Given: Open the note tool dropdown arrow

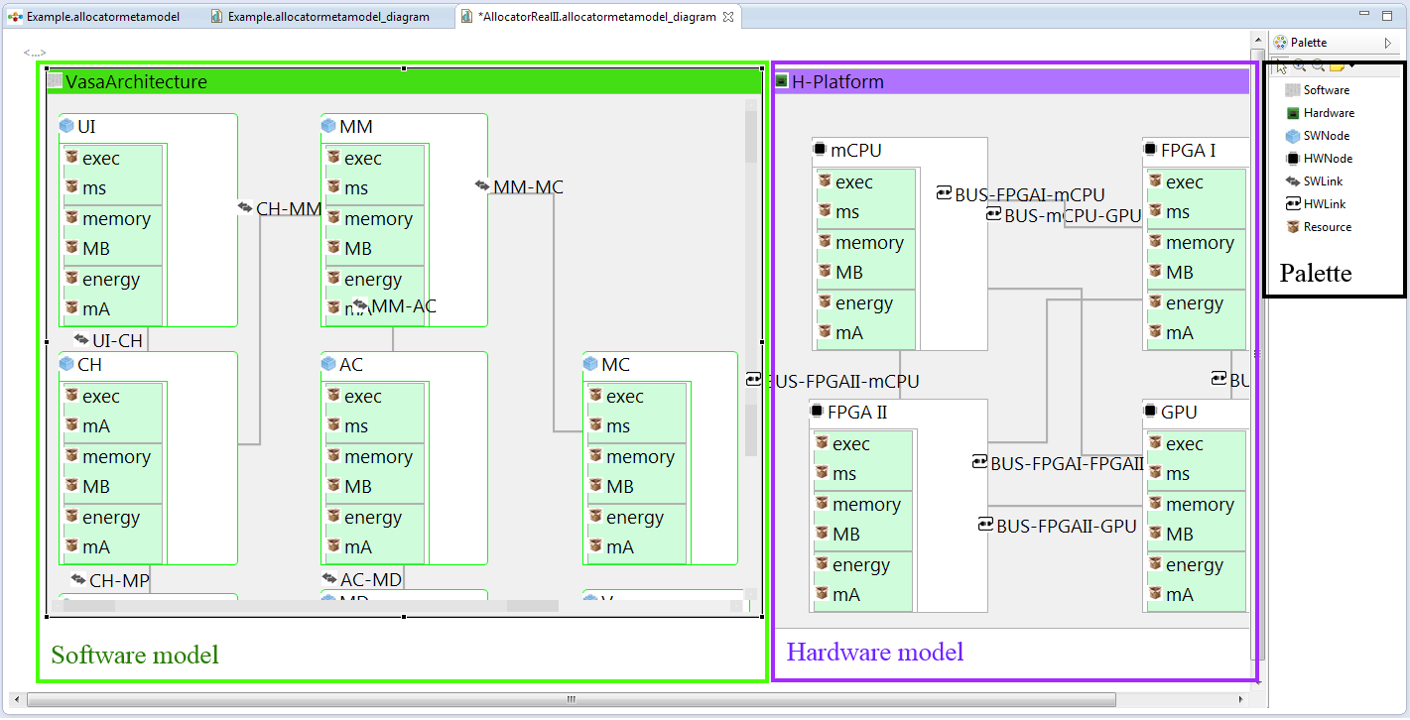Looking at the screenshot, I should coord(1351,65).
